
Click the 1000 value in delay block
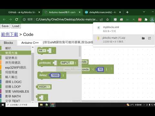pyautogui.click(x=55, y=75)
